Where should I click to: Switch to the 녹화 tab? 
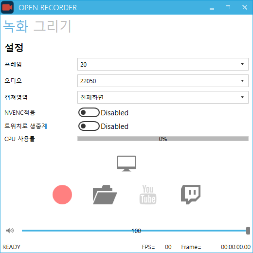(16, 26)
